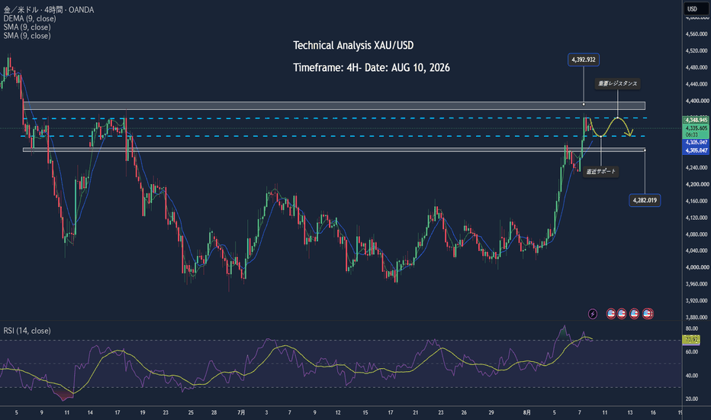Image resolution: width=711 pixels, height=420 pixels.
Task: Open the second US flag economic event
Action: click(x=622, y=314)
